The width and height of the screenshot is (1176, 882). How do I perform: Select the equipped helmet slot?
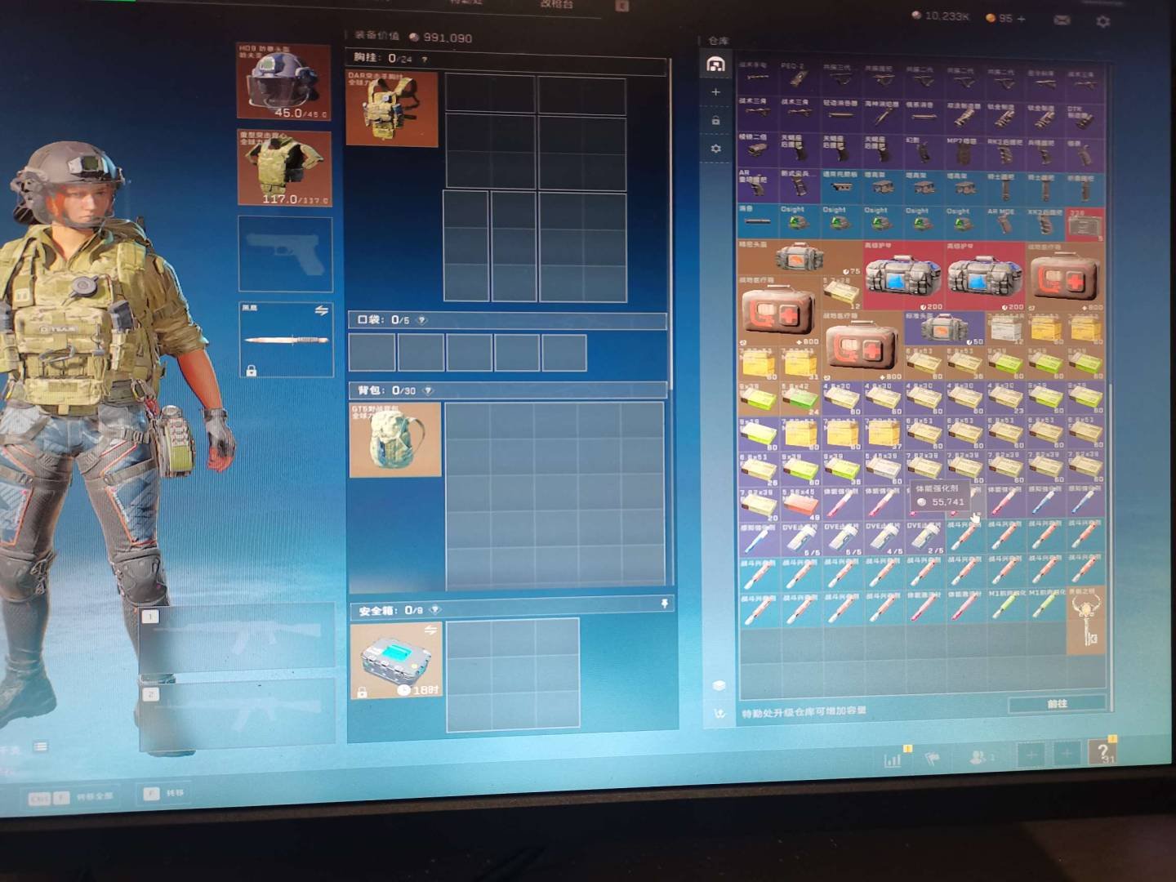point(284,82)
